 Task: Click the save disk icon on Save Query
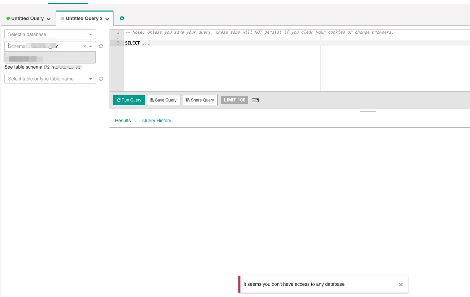click(152, 100)
